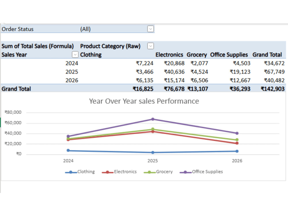
Task: Select the Grand Total value ₹142,903
Action: pos(272,89)
